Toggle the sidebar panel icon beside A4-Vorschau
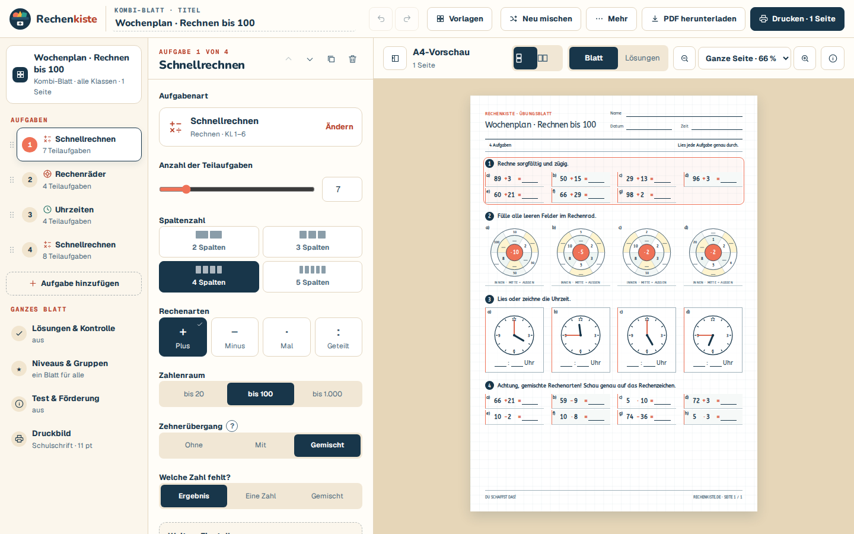 [x=395, y=58]
